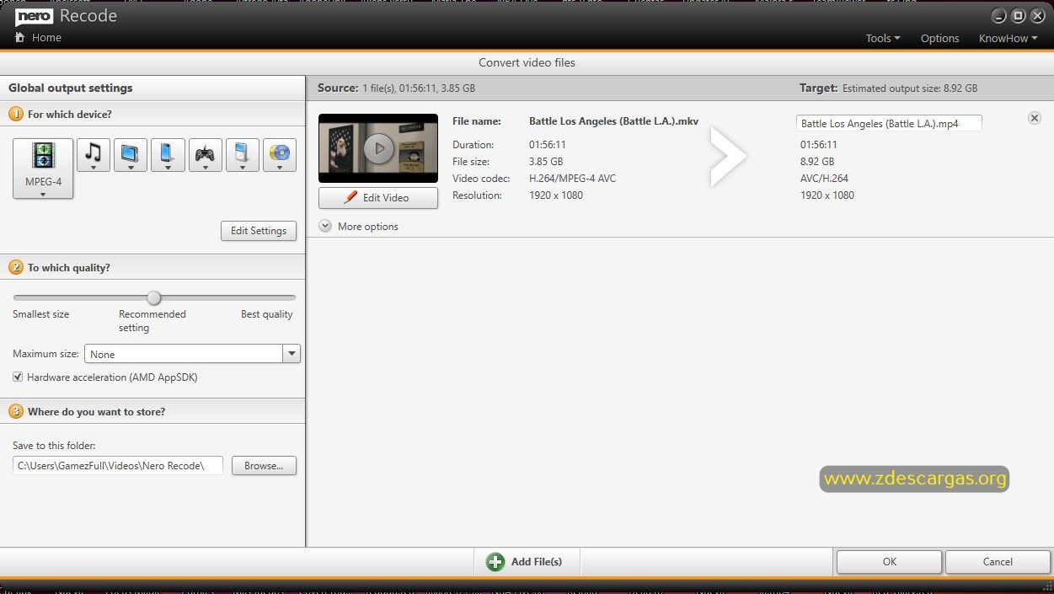Select the MPEG-4 video device profile

pyautogui.click(x=43, y=169)
